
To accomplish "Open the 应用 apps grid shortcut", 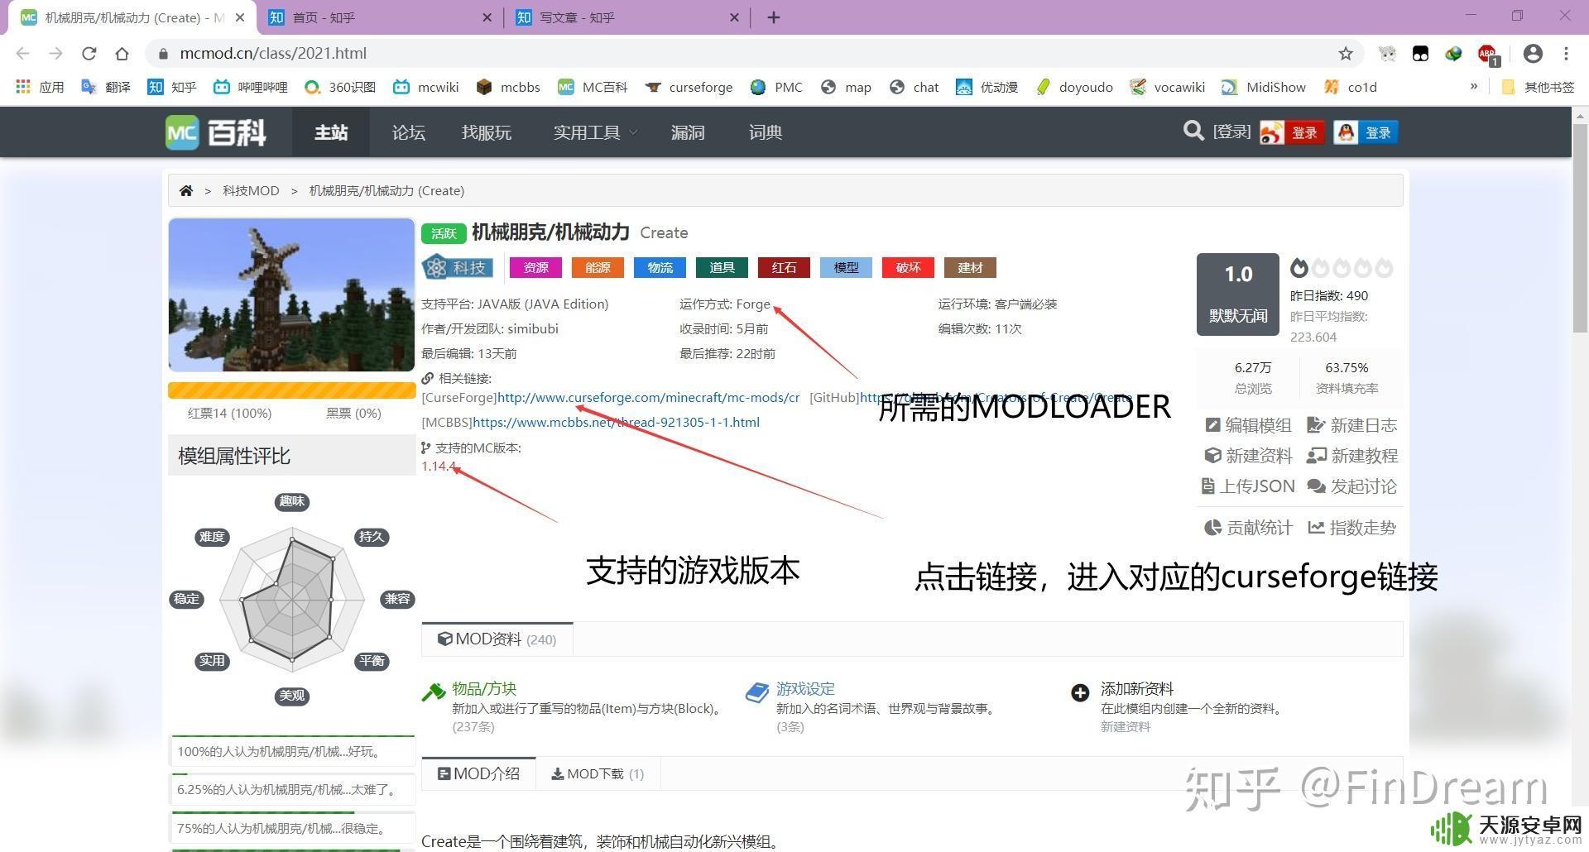I will (40, 87).
